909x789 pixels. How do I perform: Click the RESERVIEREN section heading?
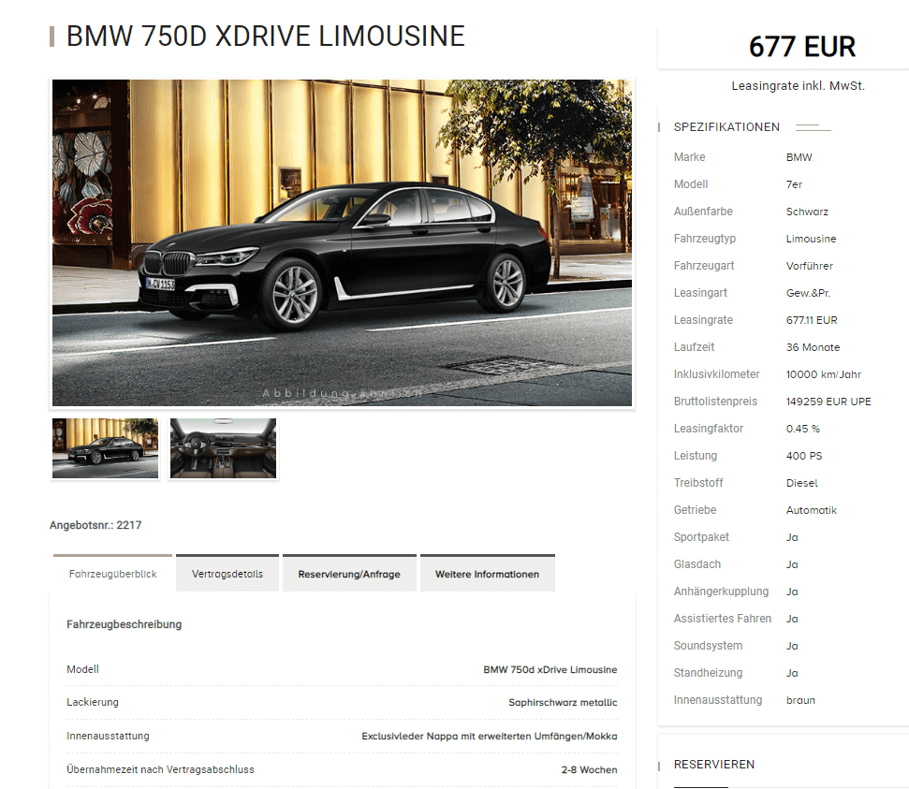(713, 764)
